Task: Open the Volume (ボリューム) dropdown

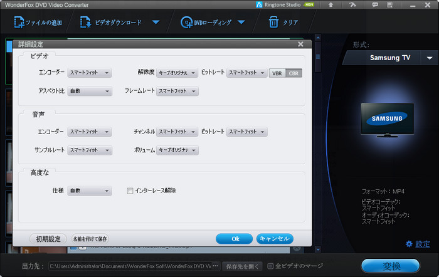Action: [177, 150]
